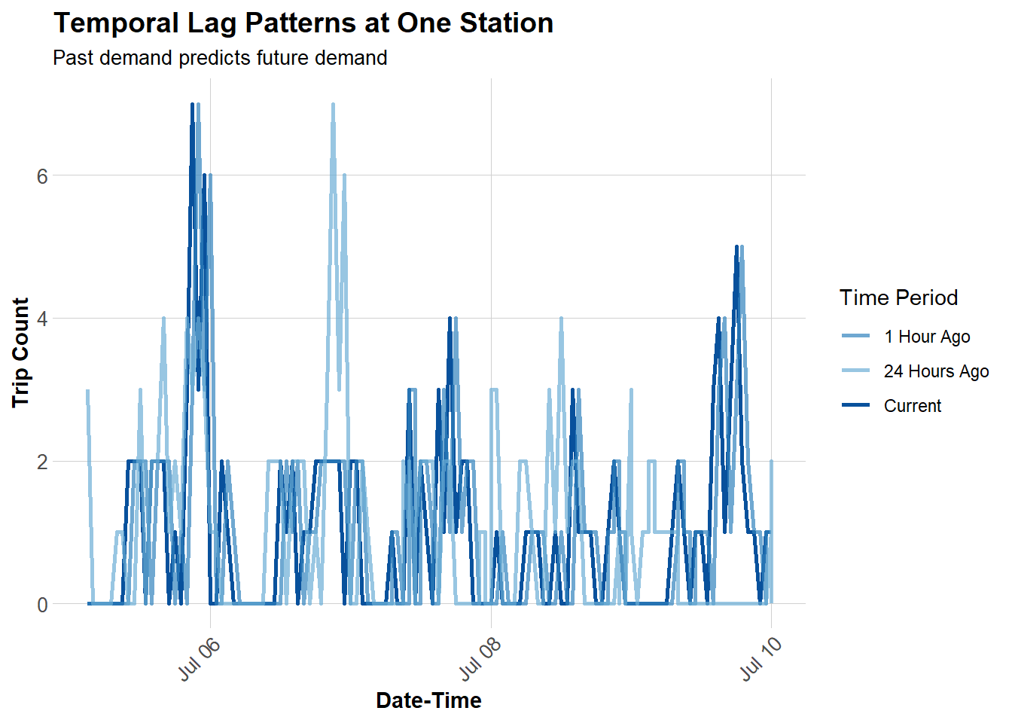Click the "Jul 06" x-axis date label
The height and width of the screenshot is (723, 1012).
coord(200,658)
